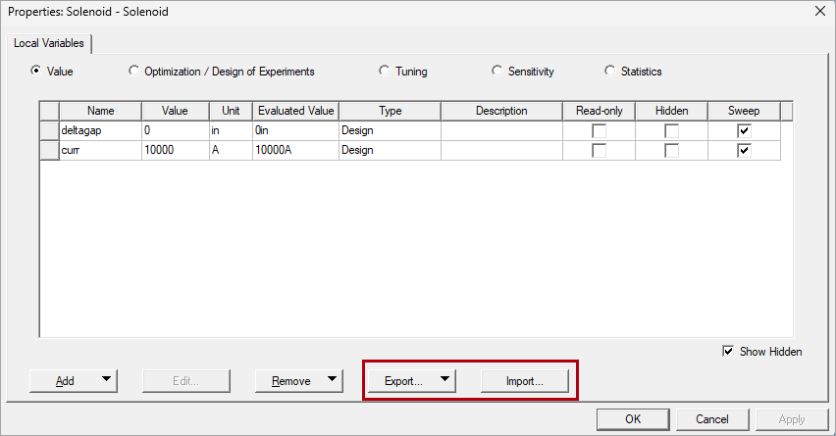The image size is (836, 436).
Task: Click the Evaluated Value column header
Action: point(296,111)
